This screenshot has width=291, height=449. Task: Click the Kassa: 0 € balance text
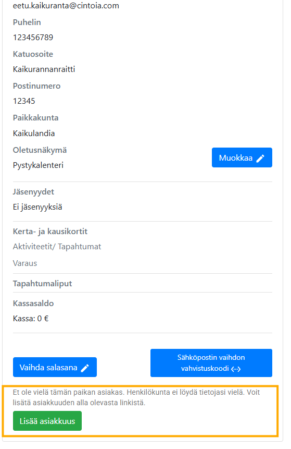tap(31, 319)
